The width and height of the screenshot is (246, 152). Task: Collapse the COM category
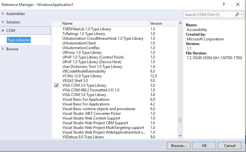[x=3, y=31]
